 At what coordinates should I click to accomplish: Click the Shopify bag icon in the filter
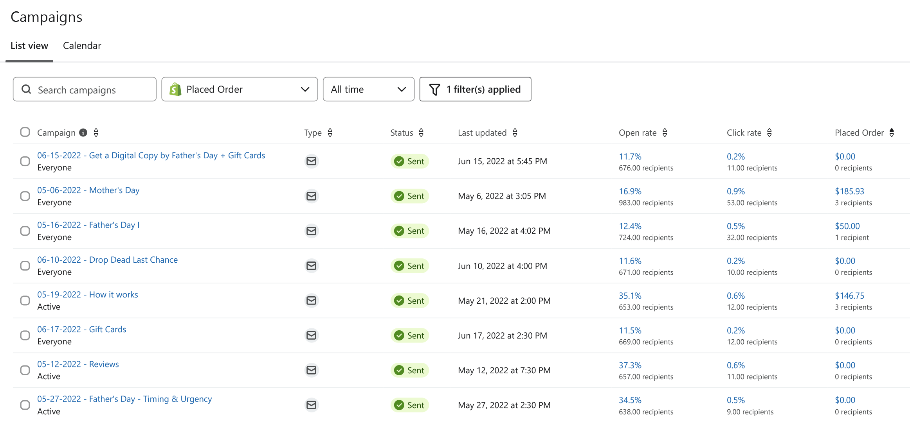pos(176,89)
